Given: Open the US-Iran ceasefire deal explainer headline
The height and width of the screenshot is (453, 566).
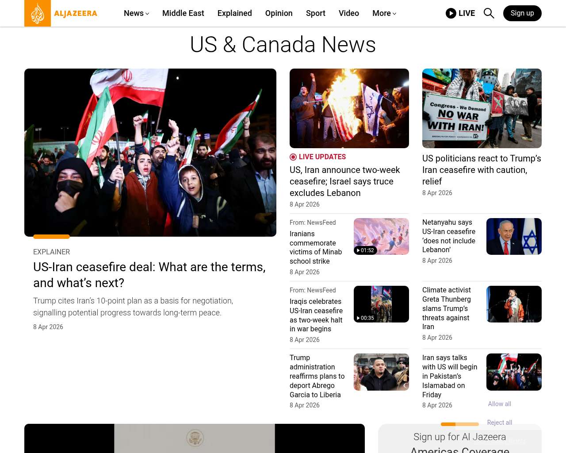Looking at the screenshot, I should pyautogui.click(x=149, y=275).
